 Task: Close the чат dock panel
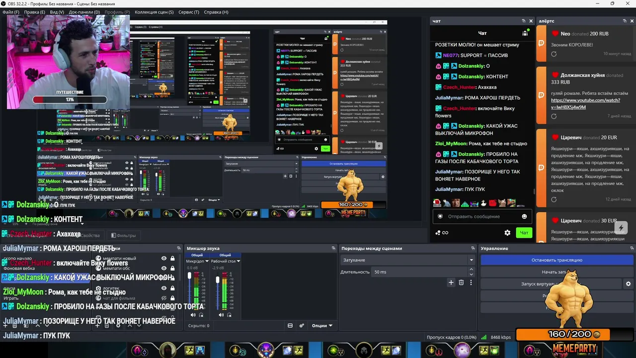pyautogui.click(x=531, y=21)
